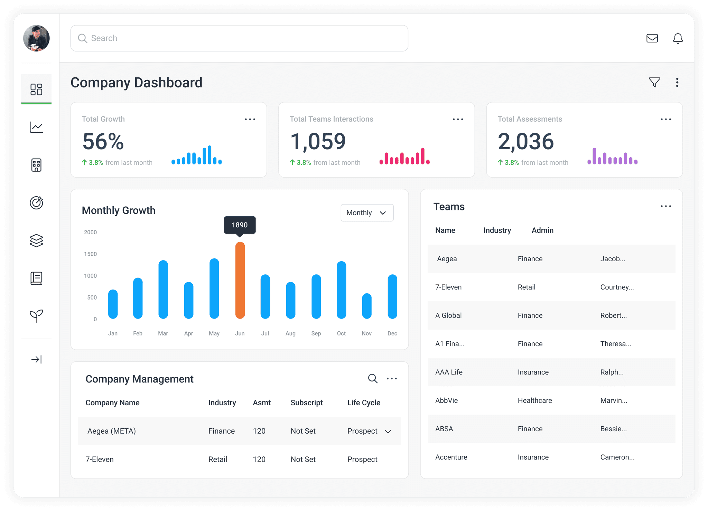
Task: Expand sidebar with arrow-to-bar icon
Action: pyautogui.click(x=36, y=359)
